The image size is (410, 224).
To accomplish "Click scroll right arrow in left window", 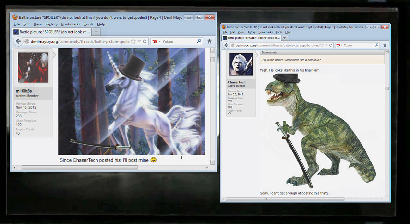I will 207,168.
